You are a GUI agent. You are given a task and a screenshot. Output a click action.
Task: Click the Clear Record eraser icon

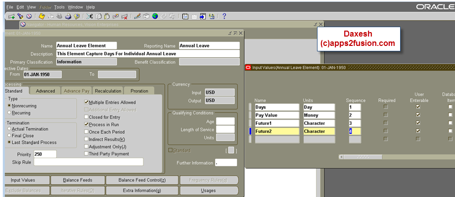point(116,16)
